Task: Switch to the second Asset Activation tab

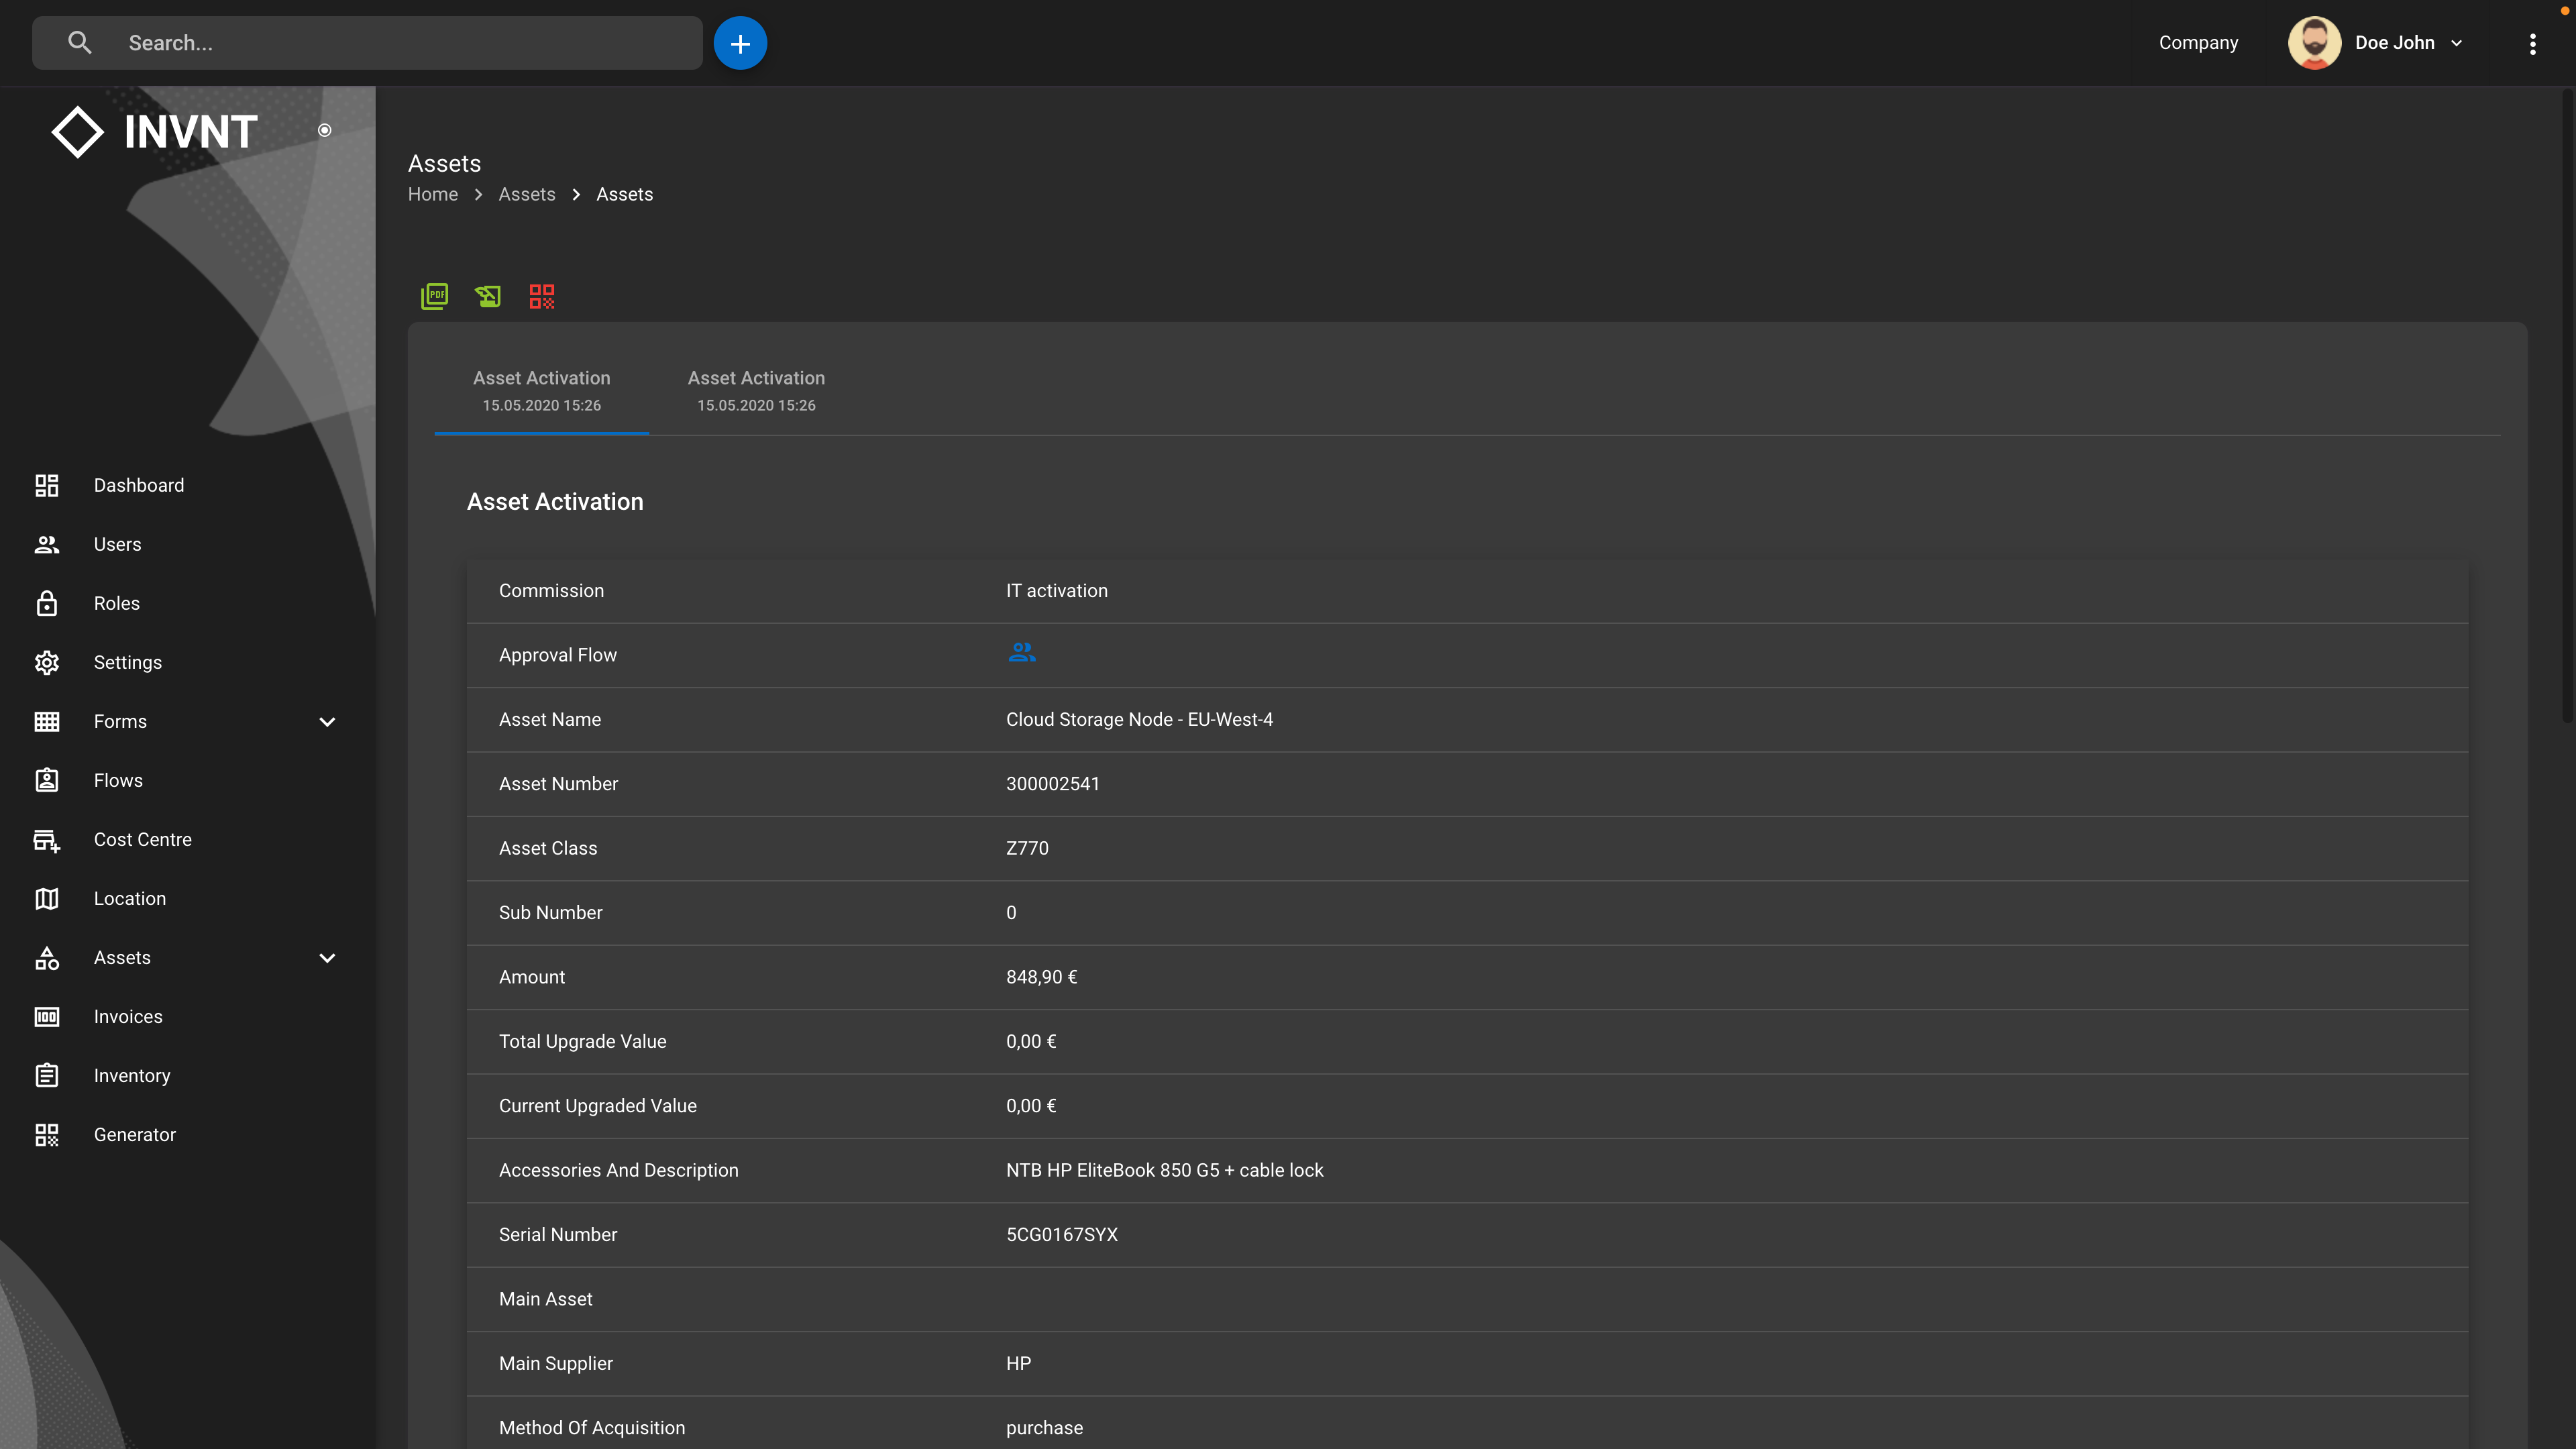Action: pyautogui.click(x=756, y=390)
